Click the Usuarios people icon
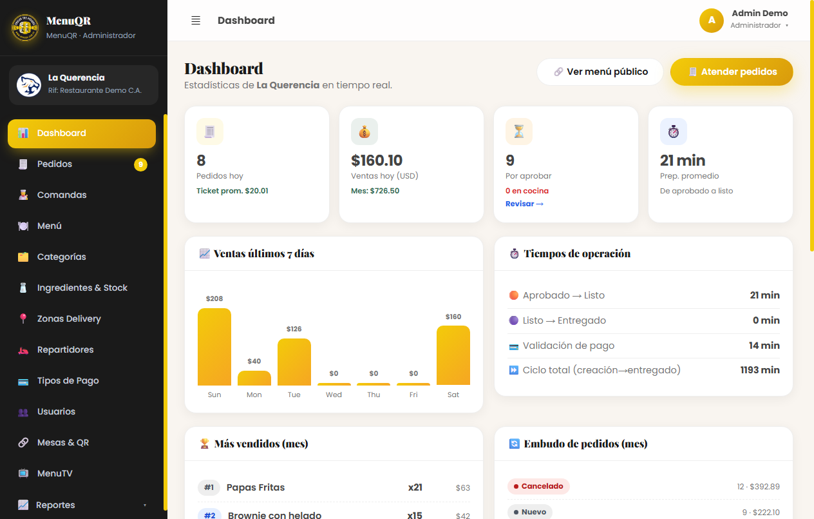 click(23, 411)
